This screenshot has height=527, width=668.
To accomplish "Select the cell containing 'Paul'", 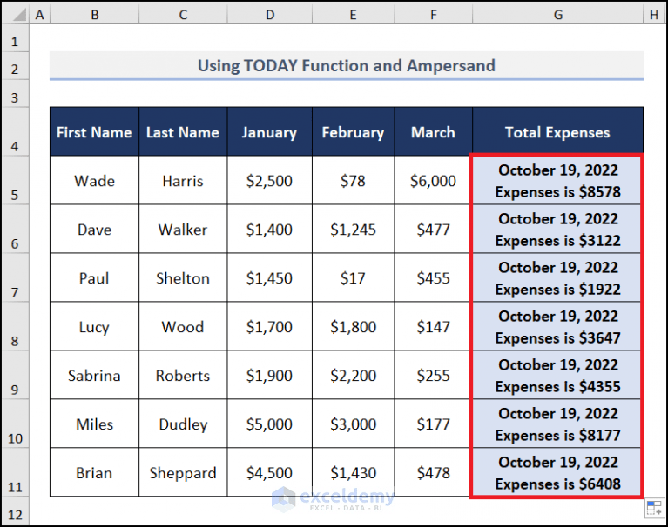I will coord(94,277).
